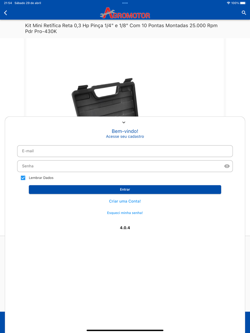250x333 pixels.
Task: Open the Criar uma Conta link
Action: 125,201
